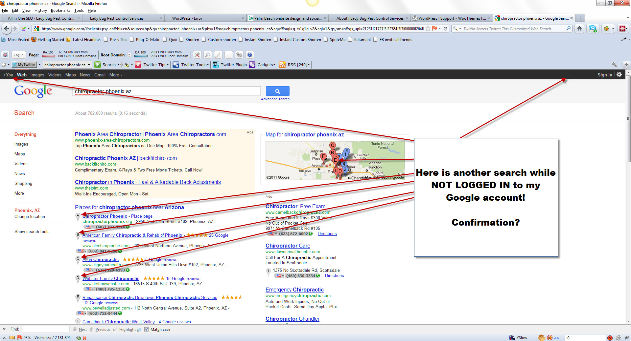The image size is (631, 341).
Task: Open the Webster Family Chiropractic result
Action: pos(111,278)
